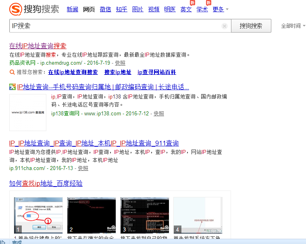Click the orange magnifier icon beside 推荐您搜索

point(12,72)
